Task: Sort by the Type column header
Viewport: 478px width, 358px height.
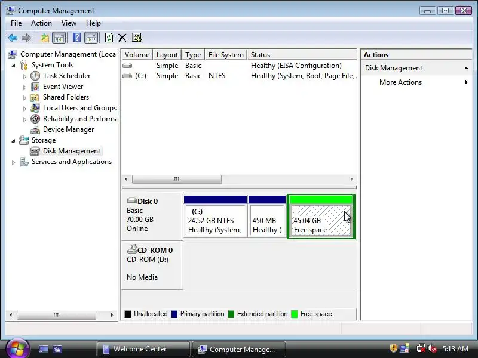Action: pyautogui.click(x=193, y=55)
